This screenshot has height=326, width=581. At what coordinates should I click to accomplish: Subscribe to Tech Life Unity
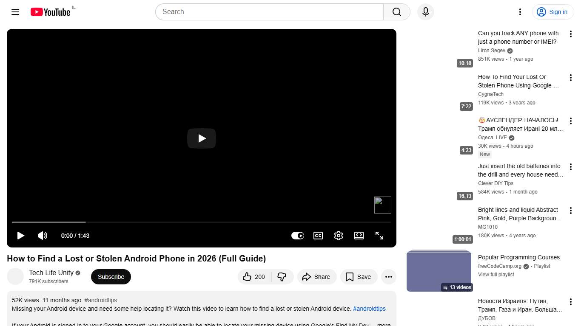pos(111,276)
